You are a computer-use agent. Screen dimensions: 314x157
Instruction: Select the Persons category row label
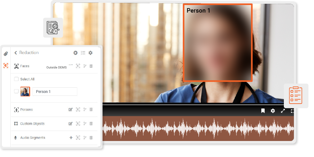point(26,110)
